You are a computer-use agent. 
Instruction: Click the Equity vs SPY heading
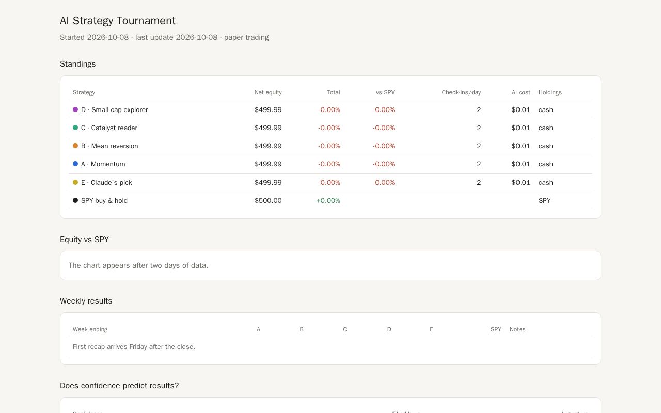pos(84,240)
